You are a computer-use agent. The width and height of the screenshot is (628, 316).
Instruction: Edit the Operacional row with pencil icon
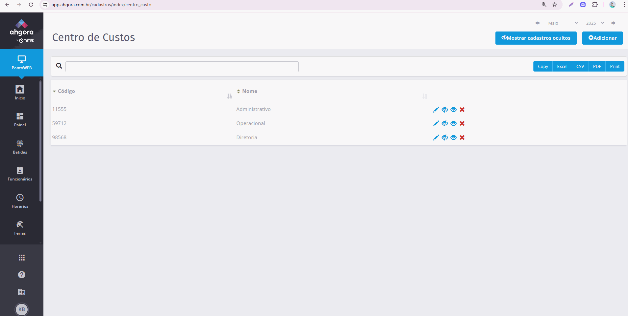coord(436,123)
